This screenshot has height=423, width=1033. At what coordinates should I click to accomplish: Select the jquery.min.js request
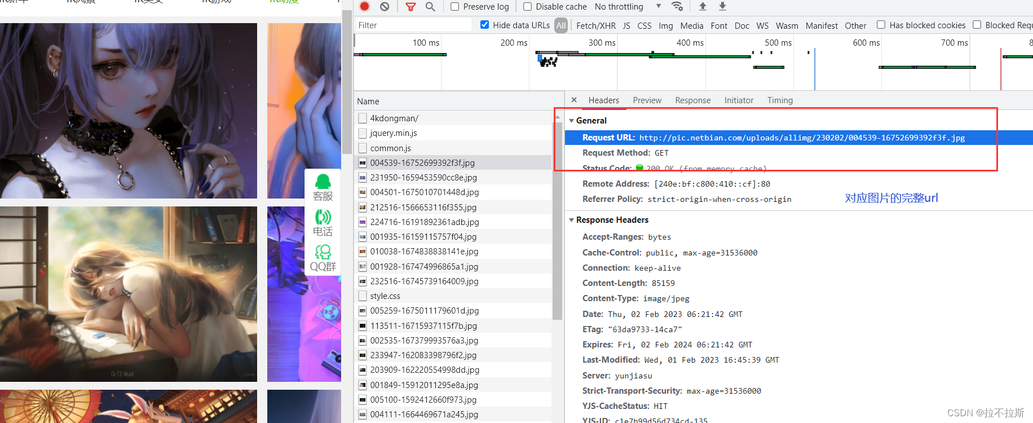453,133
